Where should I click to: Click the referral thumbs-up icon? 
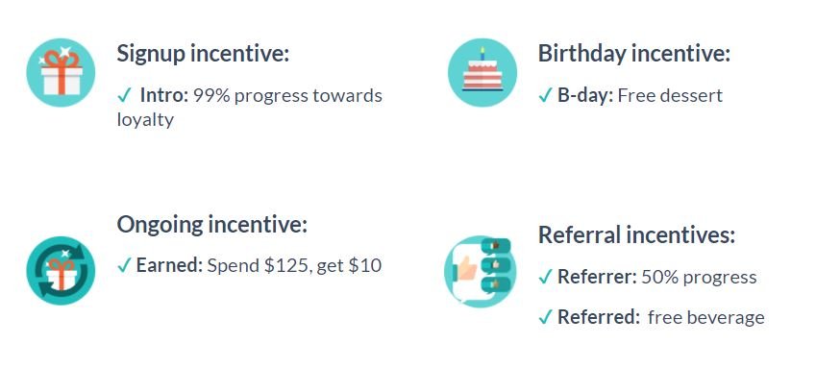480,271
